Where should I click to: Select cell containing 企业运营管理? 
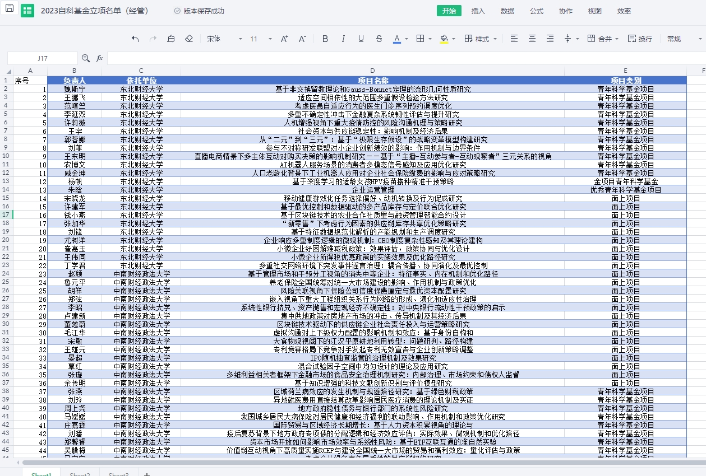point(373,190)
